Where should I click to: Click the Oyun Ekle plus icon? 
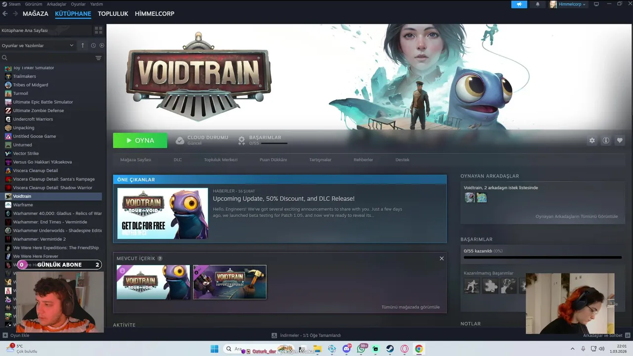pyautogui.click(x=5, y=335)
